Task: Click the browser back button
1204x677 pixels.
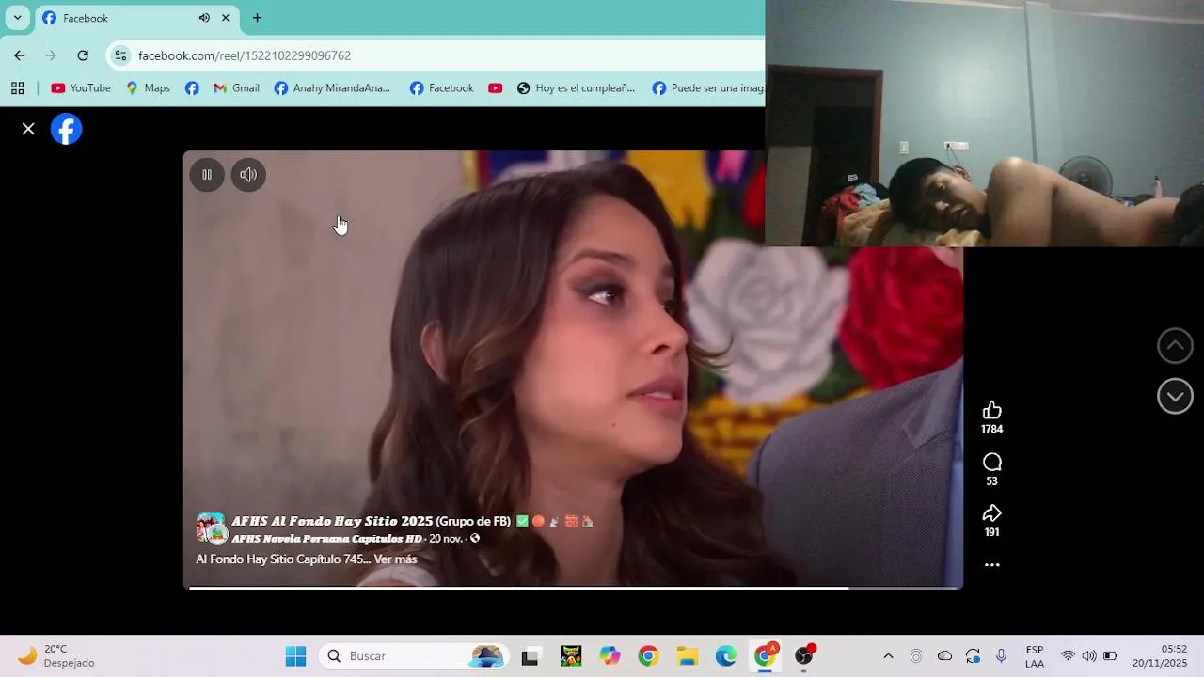Action: pos(20,55)
